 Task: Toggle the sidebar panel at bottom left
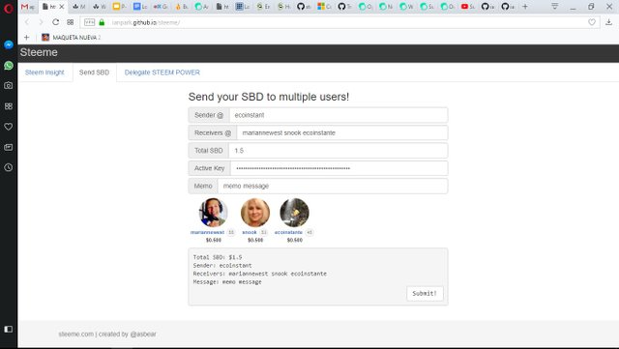[9, 329]
